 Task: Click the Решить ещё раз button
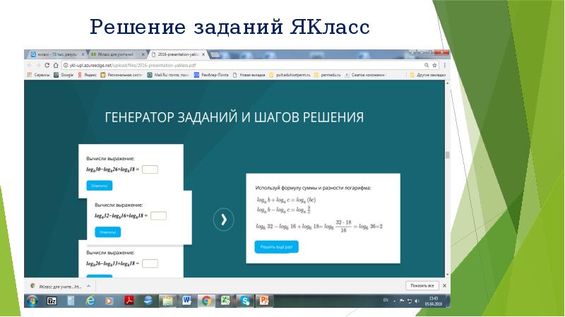tap(276, 247)
